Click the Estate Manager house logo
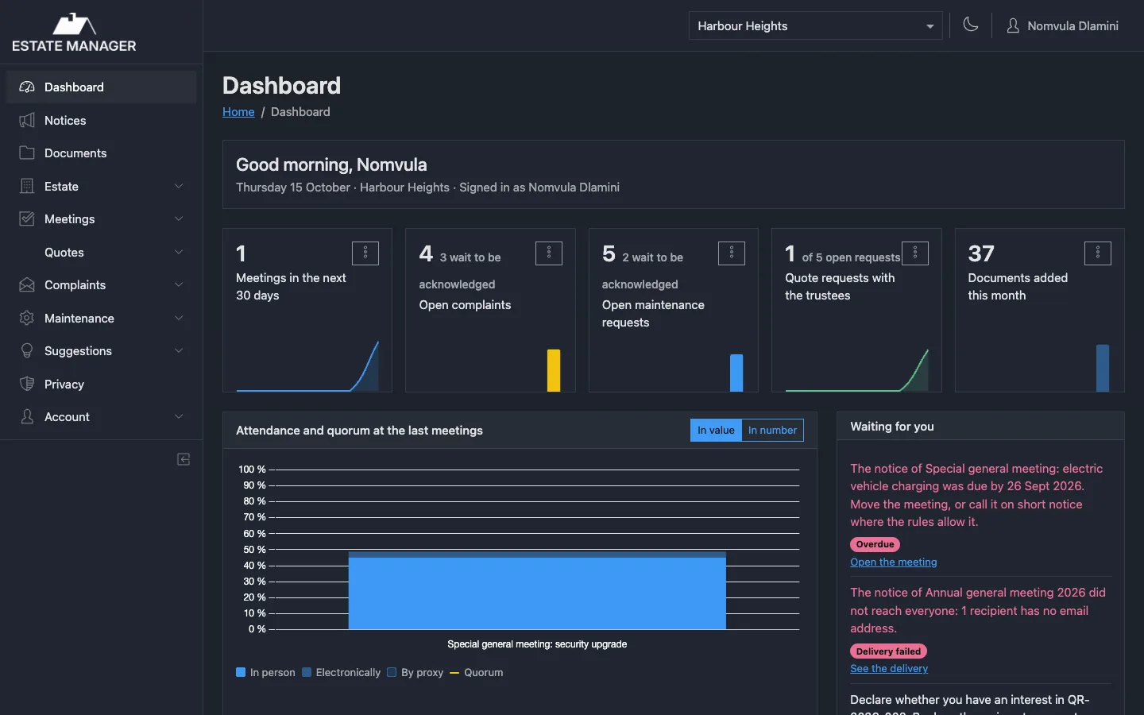The image size is (1144, 715). point(74,33)
